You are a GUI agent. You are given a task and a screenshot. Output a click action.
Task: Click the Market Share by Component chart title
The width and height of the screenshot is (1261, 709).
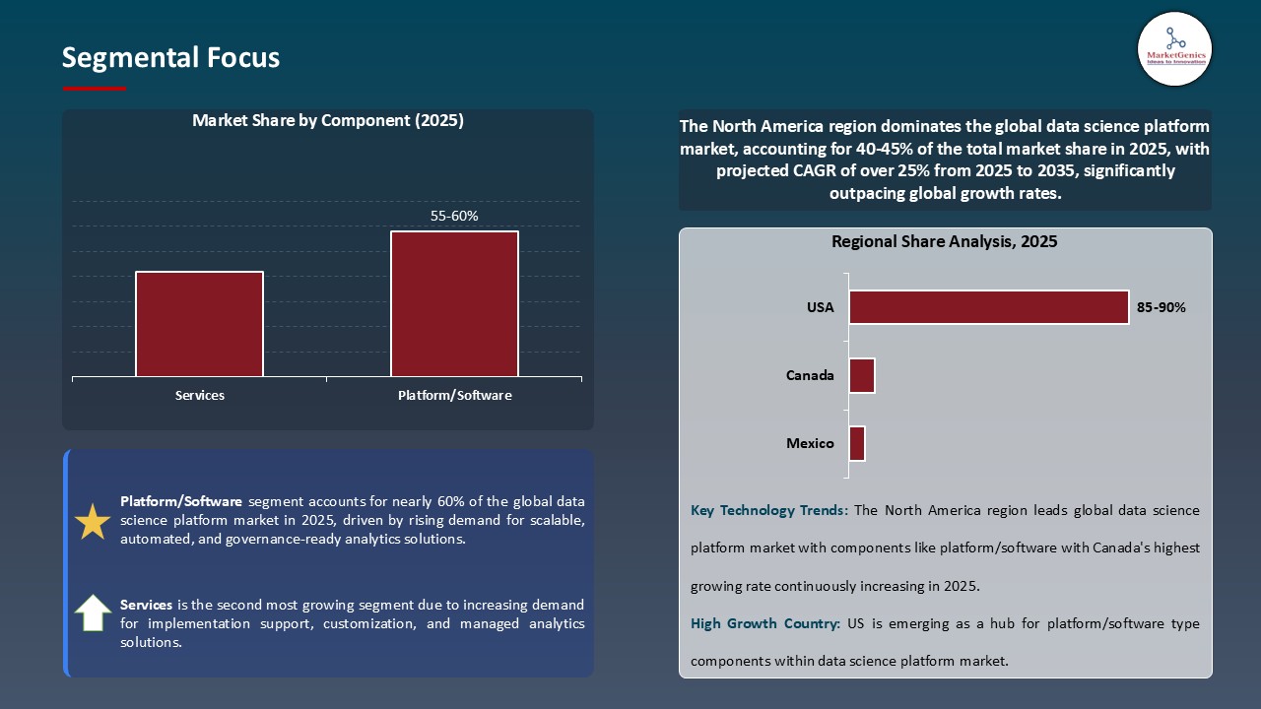click(x=328, y=120)
